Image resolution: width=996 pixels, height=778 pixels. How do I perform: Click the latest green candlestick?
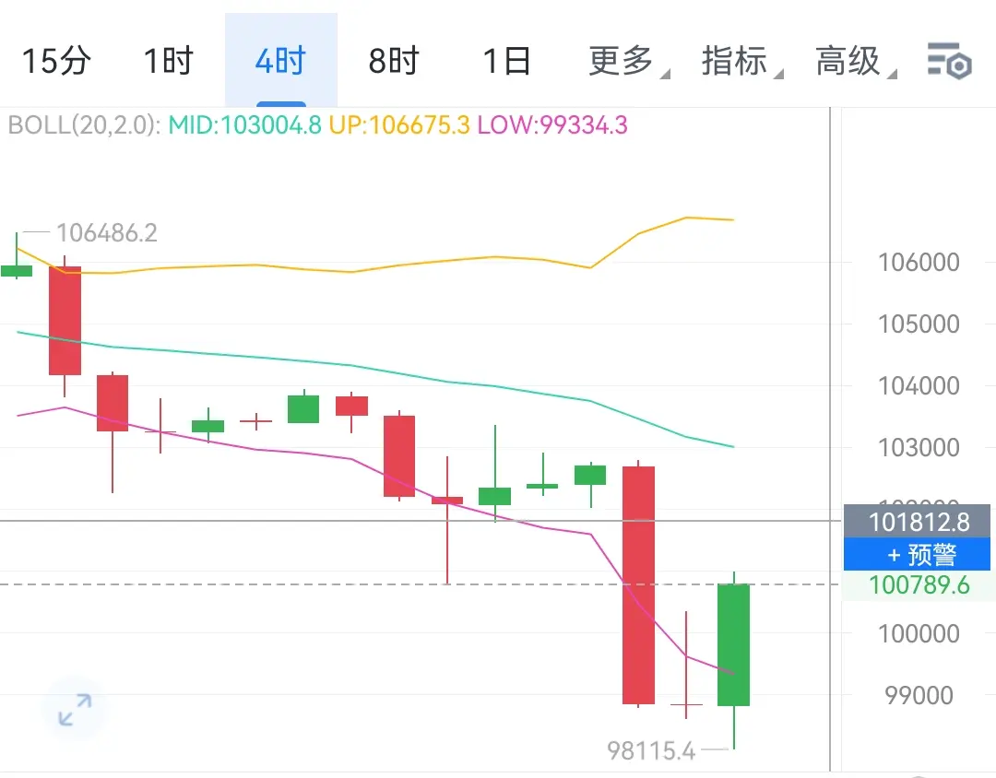coord(734,644)
